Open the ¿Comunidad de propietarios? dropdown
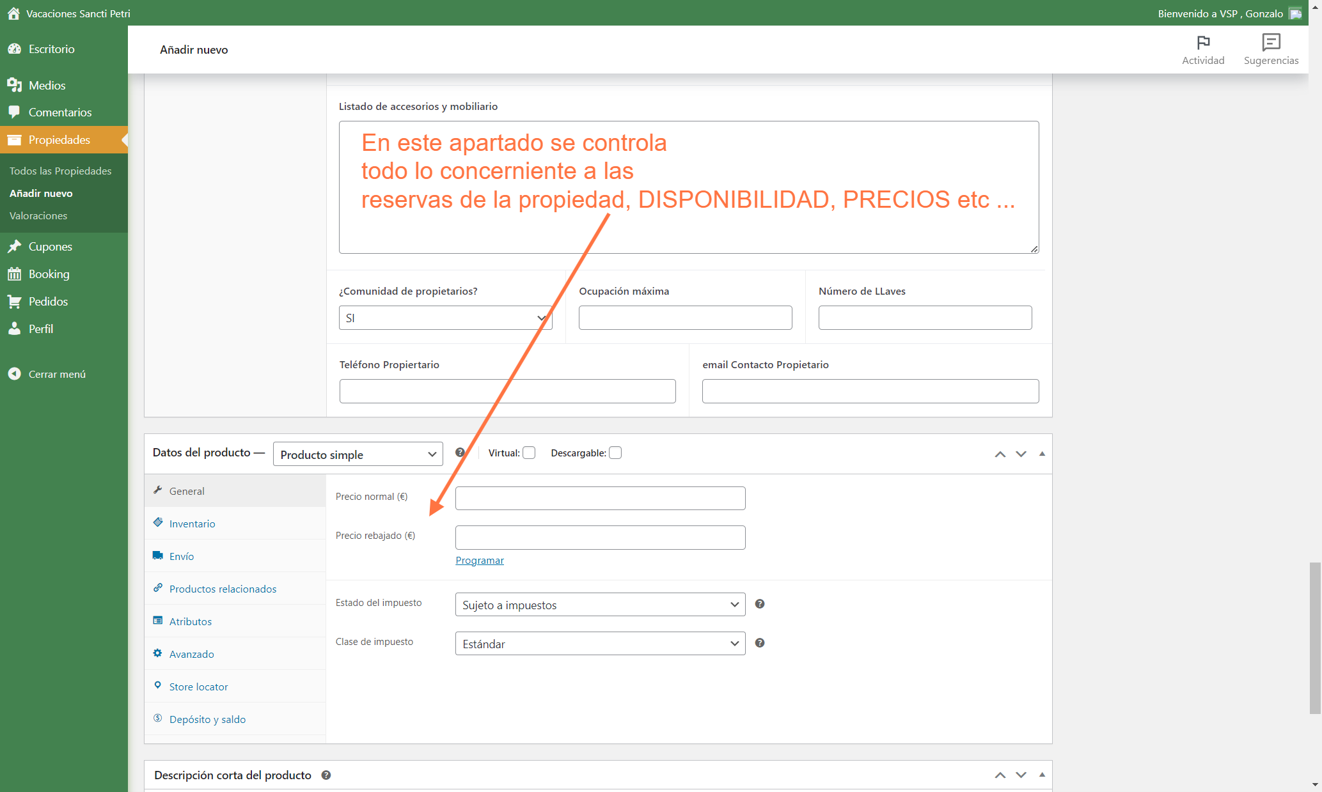 pos(446,318)
